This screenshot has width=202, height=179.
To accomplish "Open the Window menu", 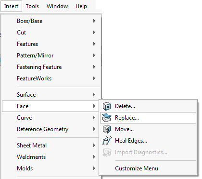I will coord(57,6).
